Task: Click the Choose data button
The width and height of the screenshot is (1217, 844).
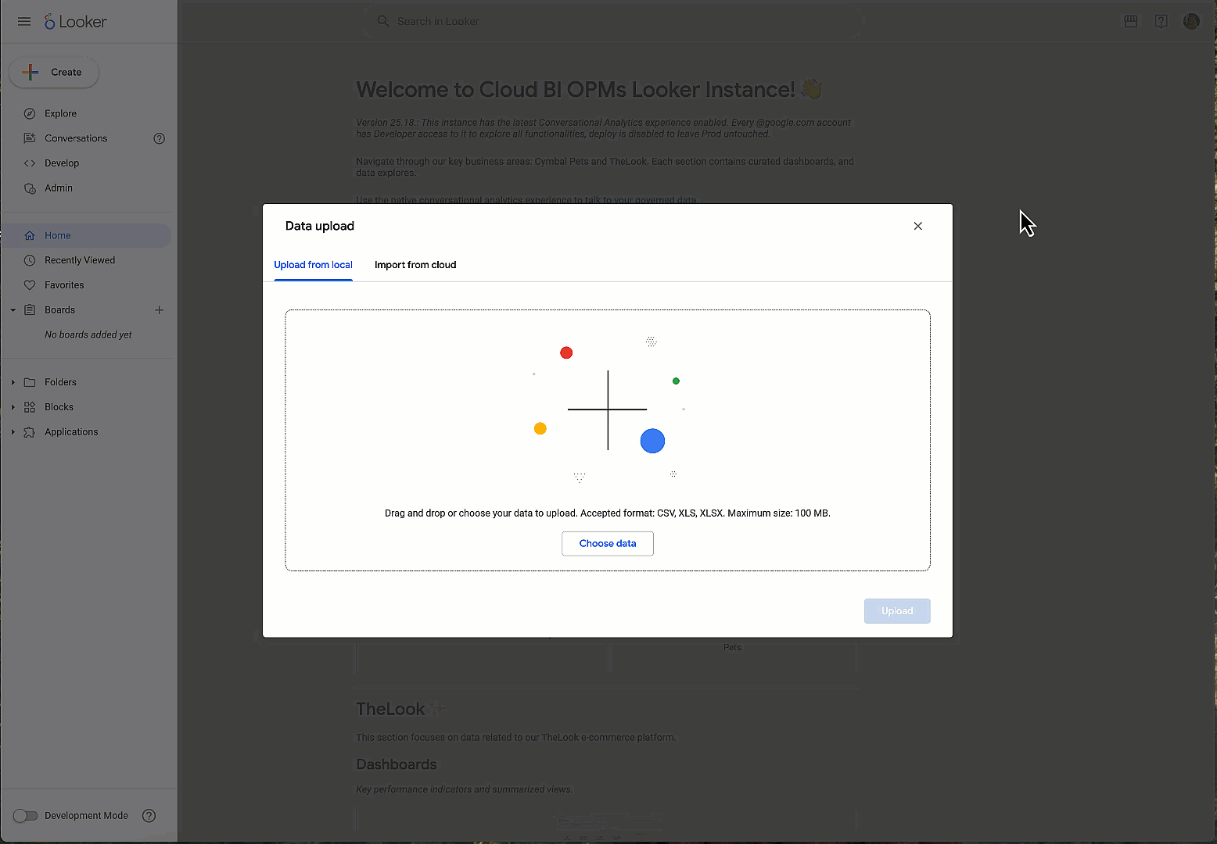Action: pos(607,543)
